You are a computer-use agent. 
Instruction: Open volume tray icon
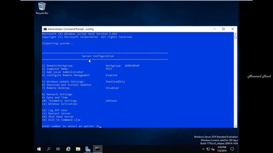coord(213,149)
